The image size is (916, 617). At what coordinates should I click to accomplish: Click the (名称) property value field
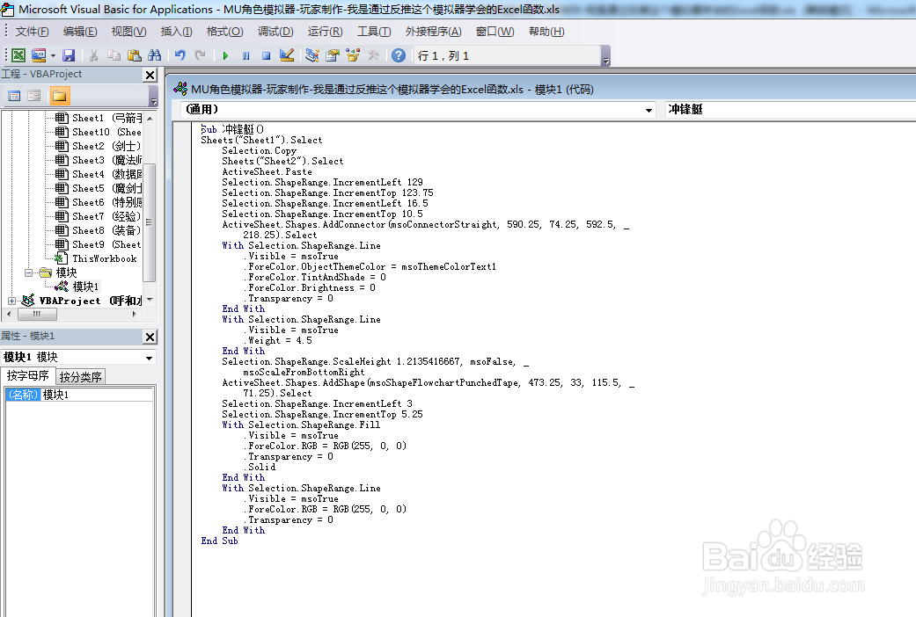(x=97, y=395)
